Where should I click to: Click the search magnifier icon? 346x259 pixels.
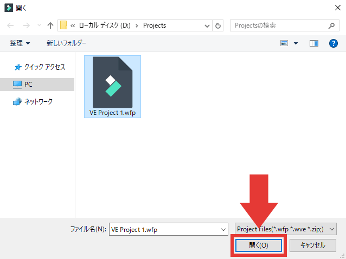[x=331, y=26]
